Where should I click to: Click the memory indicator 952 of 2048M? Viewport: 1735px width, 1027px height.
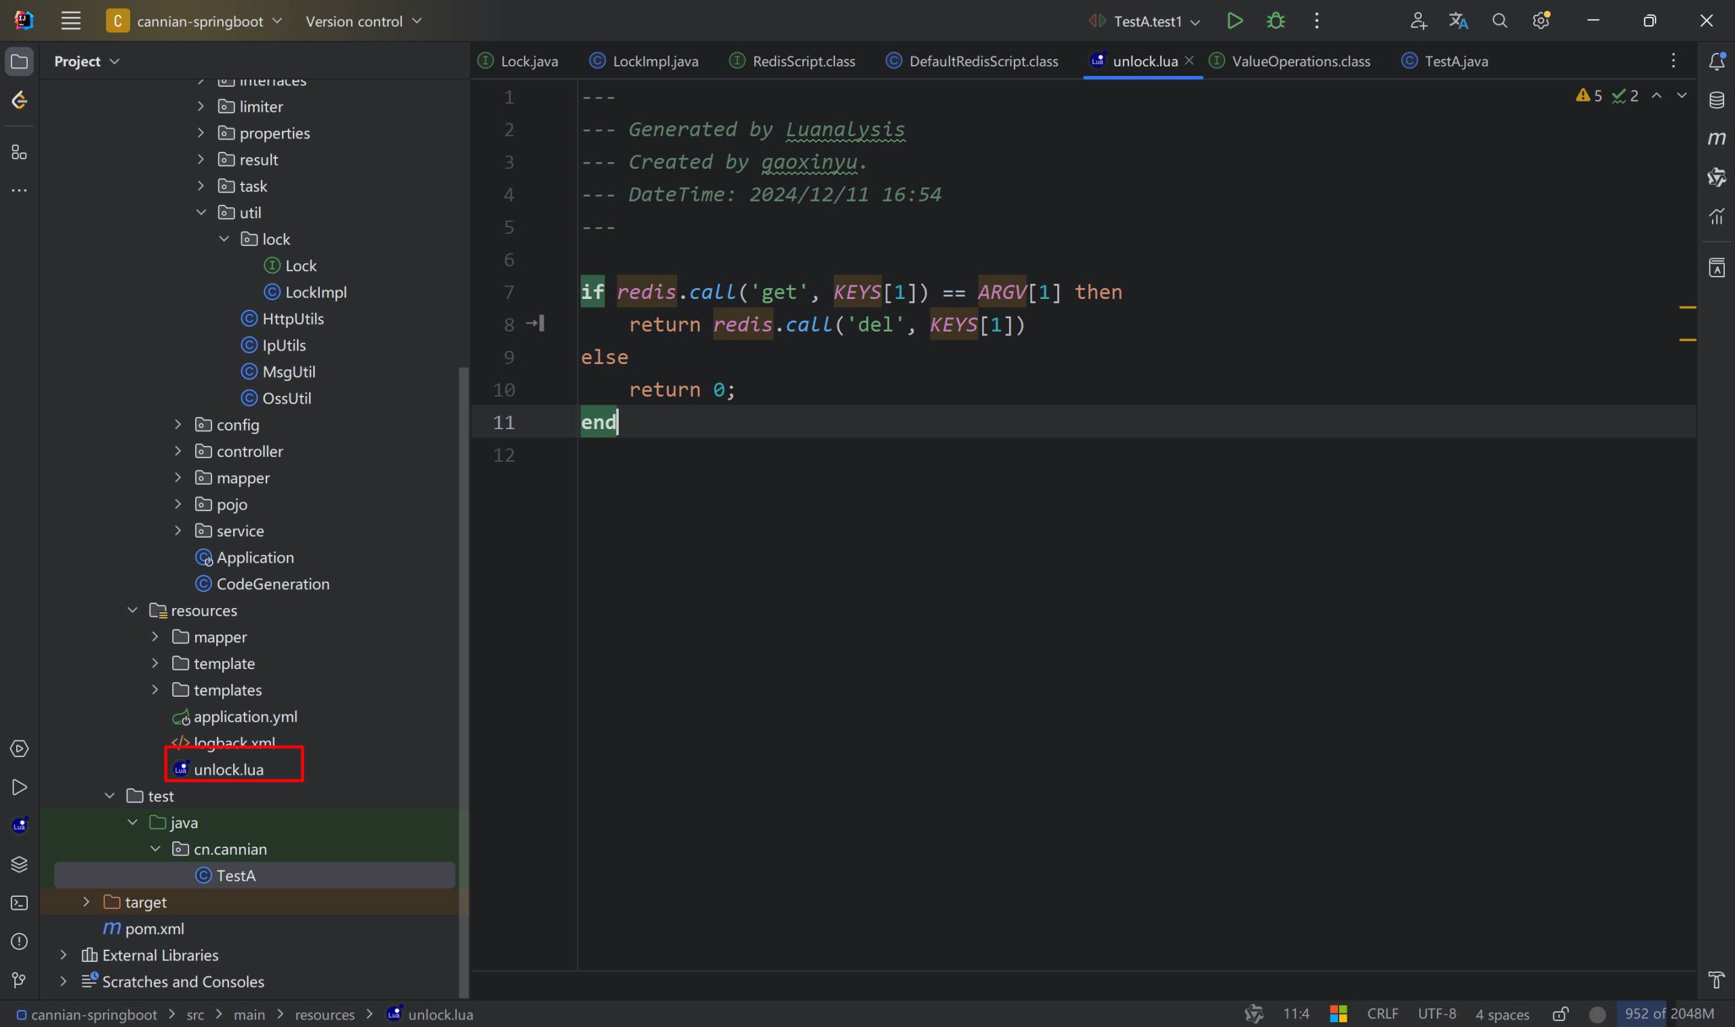(x=1669, y=1014)
